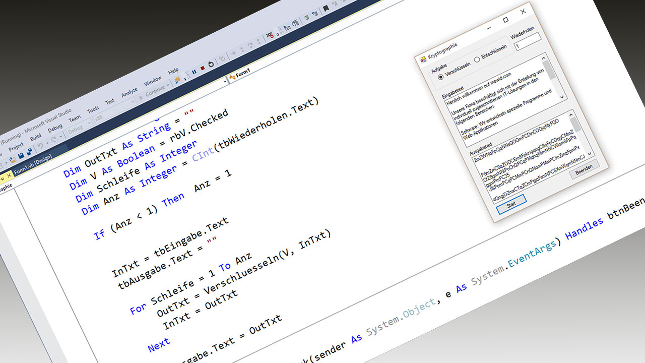Click the breakpoint icon with red circle

[x=270, y=36]
